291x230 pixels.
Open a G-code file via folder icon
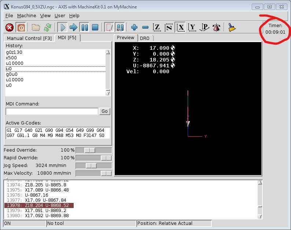coord(36,27)
